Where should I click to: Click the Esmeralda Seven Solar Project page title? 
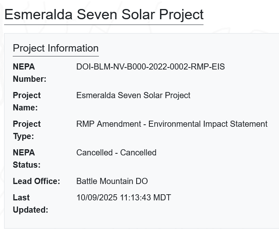104,14
